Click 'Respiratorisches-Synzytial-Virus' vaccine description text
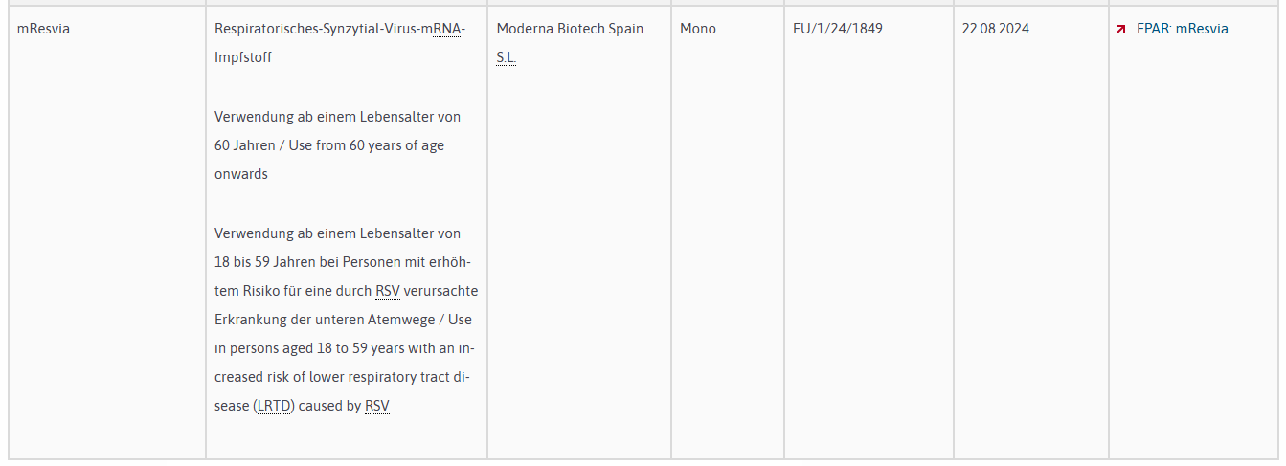1286x466 pixels. [316, 29]
